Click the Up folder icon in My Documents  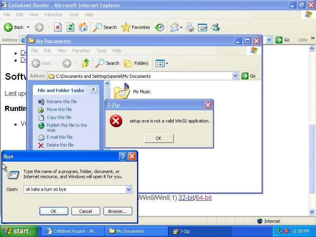click(x=86, y=63)
